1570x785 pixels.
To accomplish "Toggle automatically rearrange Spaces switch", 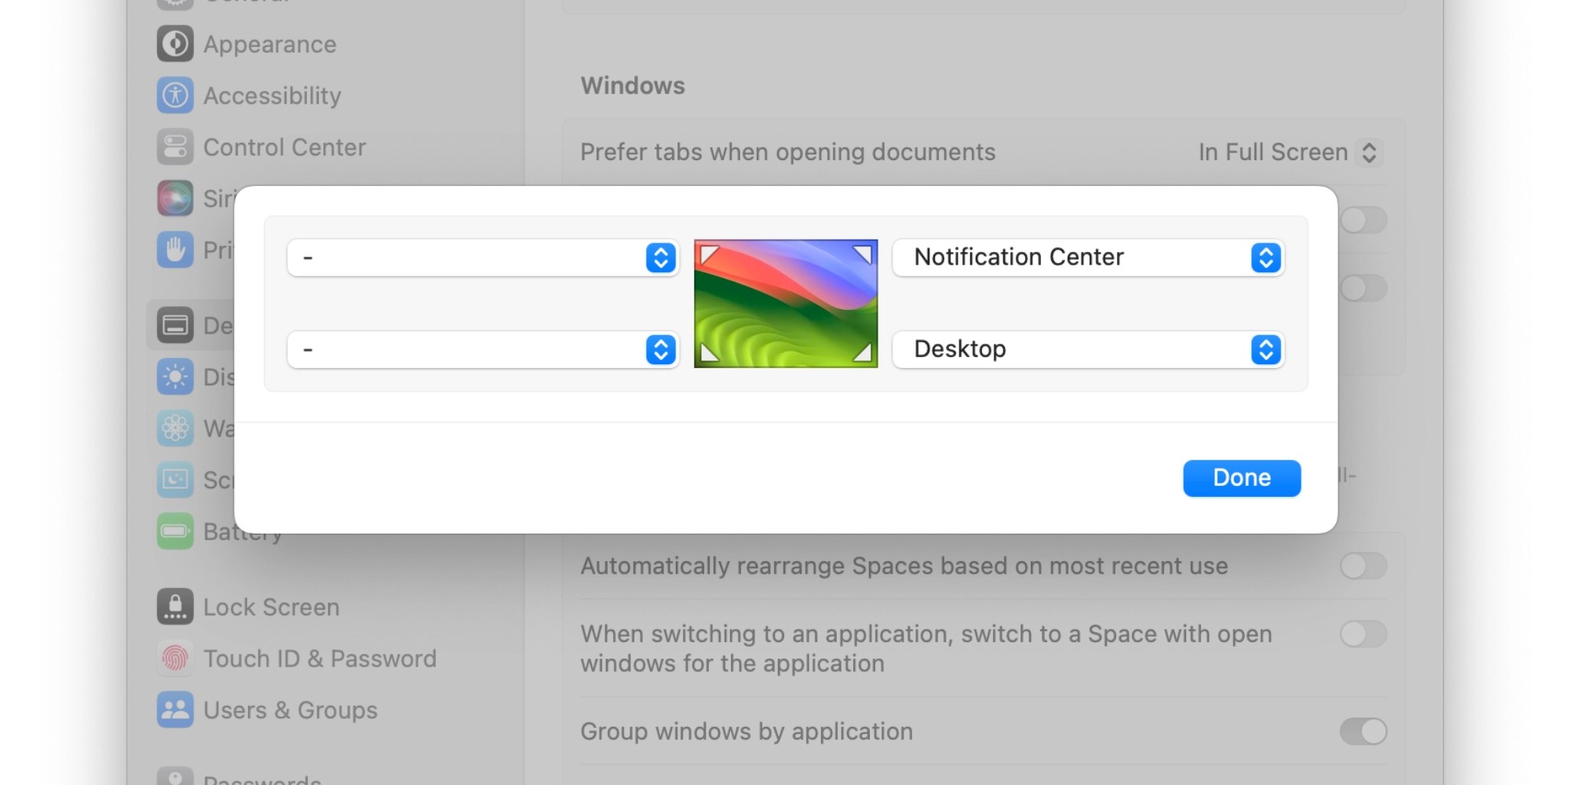I will (1363, 566).
